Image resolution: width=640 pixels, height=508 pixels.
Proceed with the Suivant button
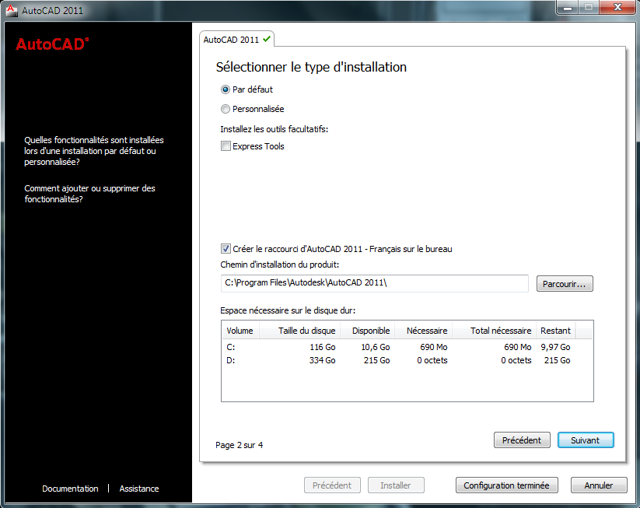pos(586,440)
